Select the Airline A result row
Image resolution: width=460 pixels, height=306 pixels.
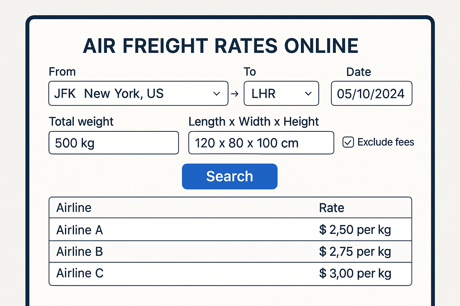pyautogui.click(x=230, y=229)
